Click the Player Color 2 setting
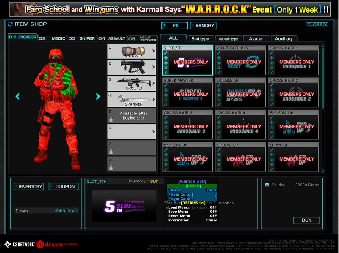 pos(192,199)
